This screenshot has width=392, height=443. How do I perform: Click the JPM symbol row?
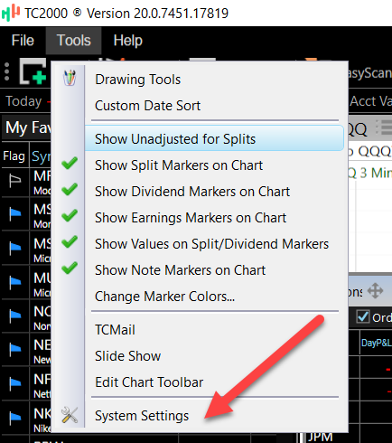(x=320, y=437)
